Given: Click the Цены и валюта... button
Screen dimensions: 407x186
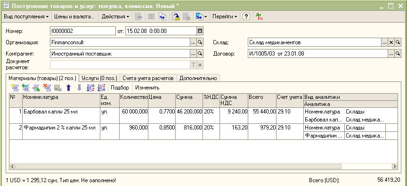Looking at the screenshot, I should (74, 16).
